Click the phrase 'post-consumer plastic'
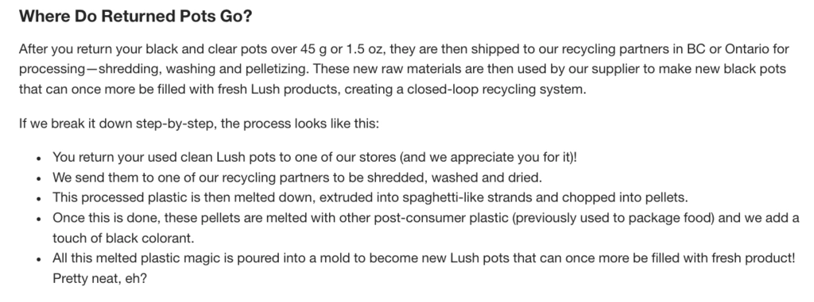The width and height of the screenshot is (814, 302). [444, 218]
